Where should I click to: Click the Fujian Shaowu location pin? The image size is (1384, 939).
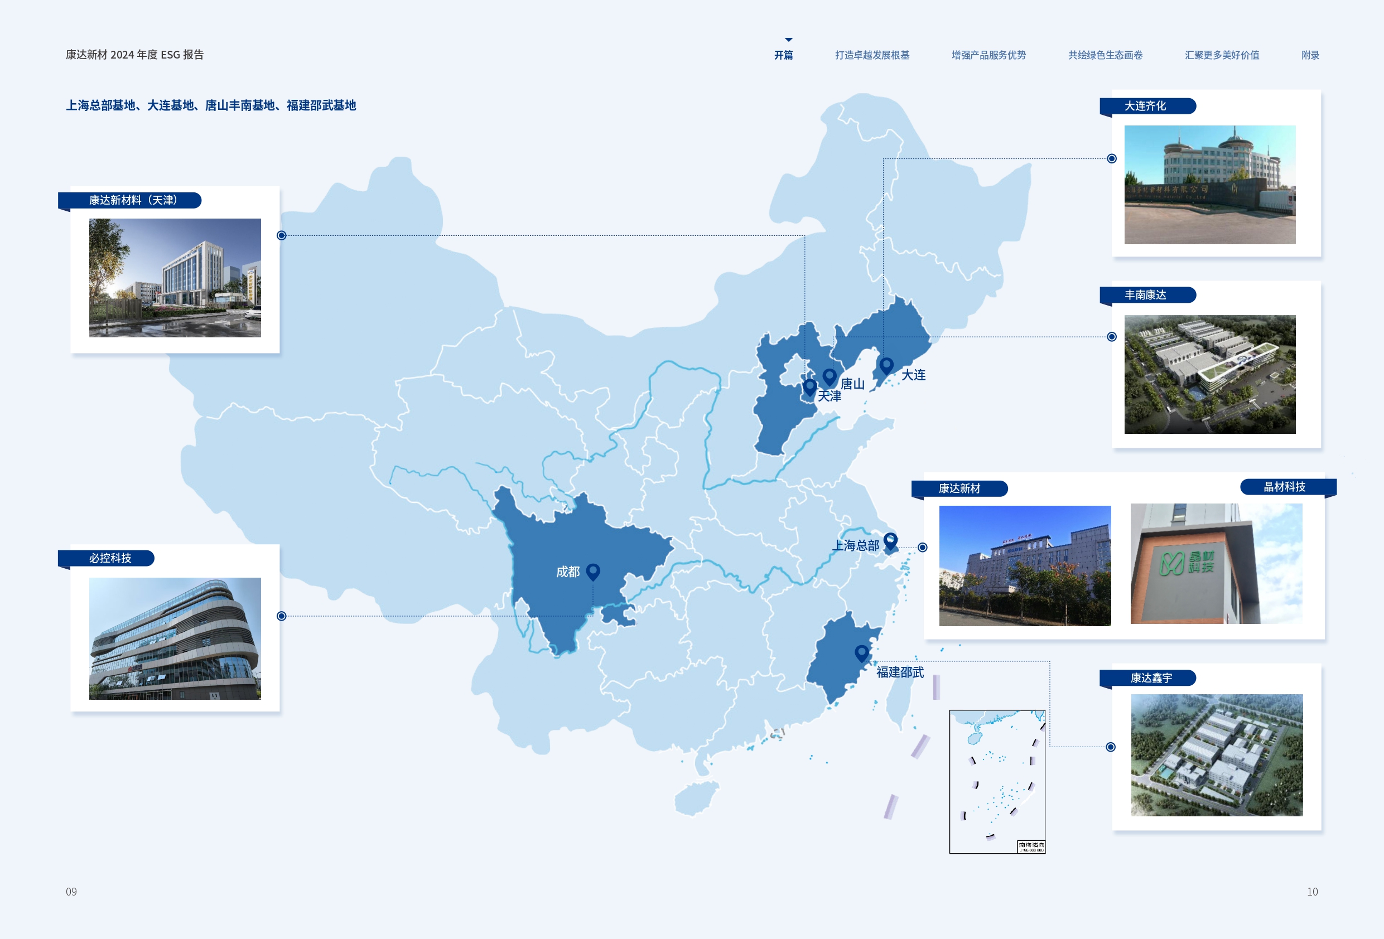point(861,652)
